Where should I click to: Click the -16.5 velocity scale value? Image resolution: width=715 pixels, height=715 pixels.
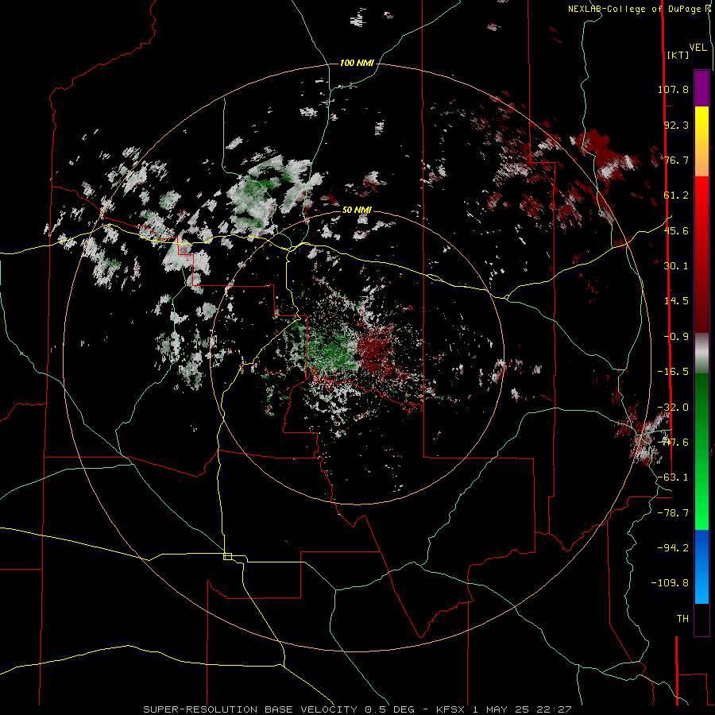(x=673, y=372)
